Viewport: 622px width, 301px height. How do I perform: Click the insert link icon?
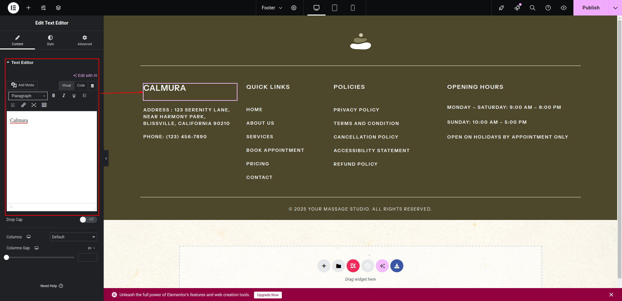pos(23,105)
